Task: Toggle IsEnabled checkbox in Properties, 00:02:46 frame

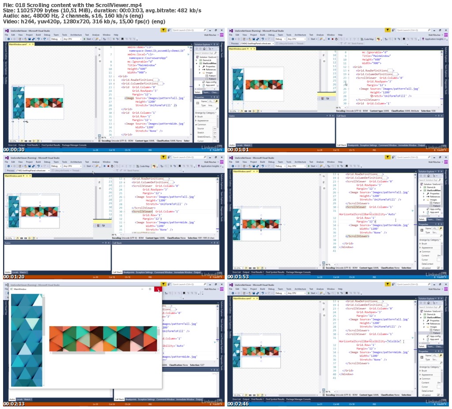Action: click(x=438, y=395)
